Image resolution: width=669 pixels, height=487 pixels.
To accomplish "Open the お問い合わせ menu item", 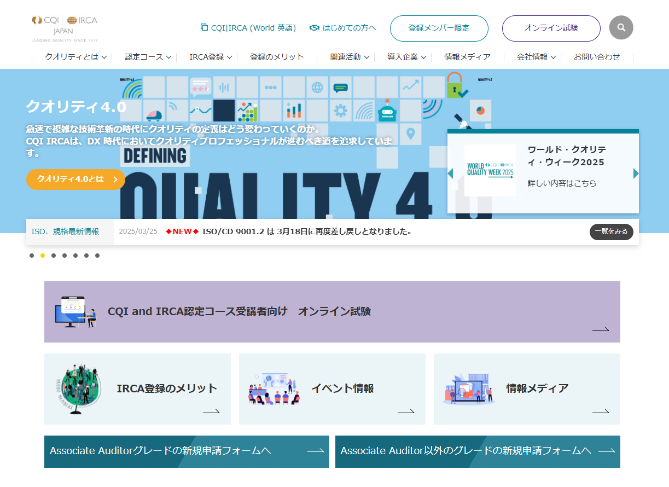I will (597, 57).
